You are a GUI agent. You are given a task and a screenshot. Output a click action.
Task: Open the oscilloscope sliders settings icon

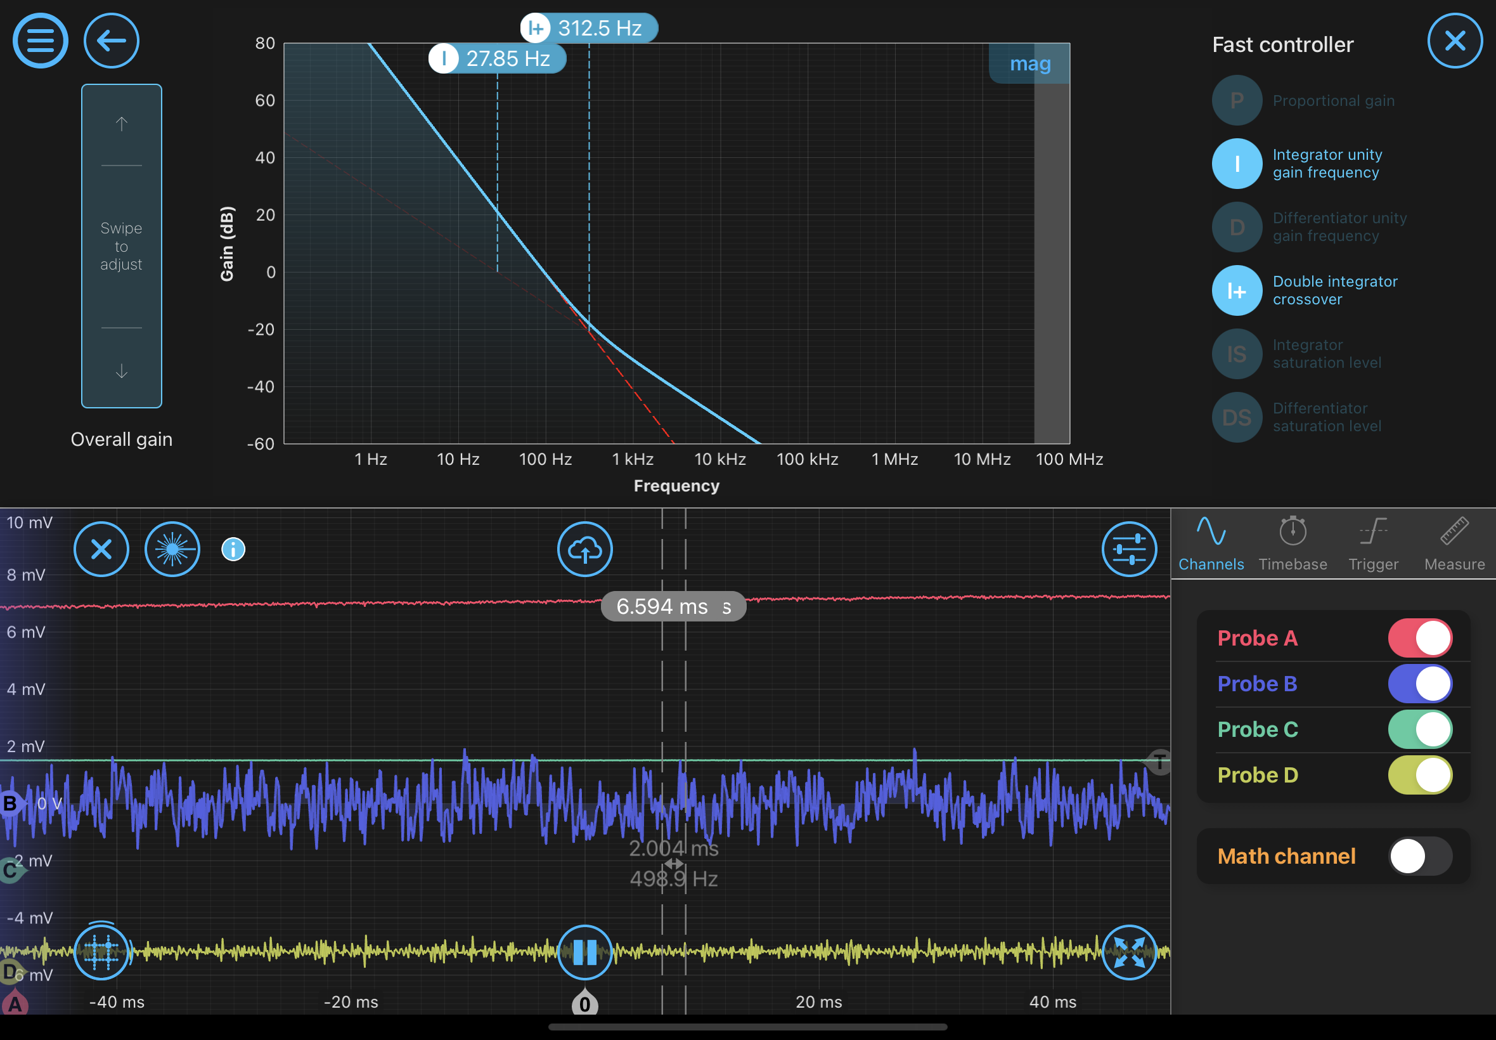click(x=1130, y=549)
